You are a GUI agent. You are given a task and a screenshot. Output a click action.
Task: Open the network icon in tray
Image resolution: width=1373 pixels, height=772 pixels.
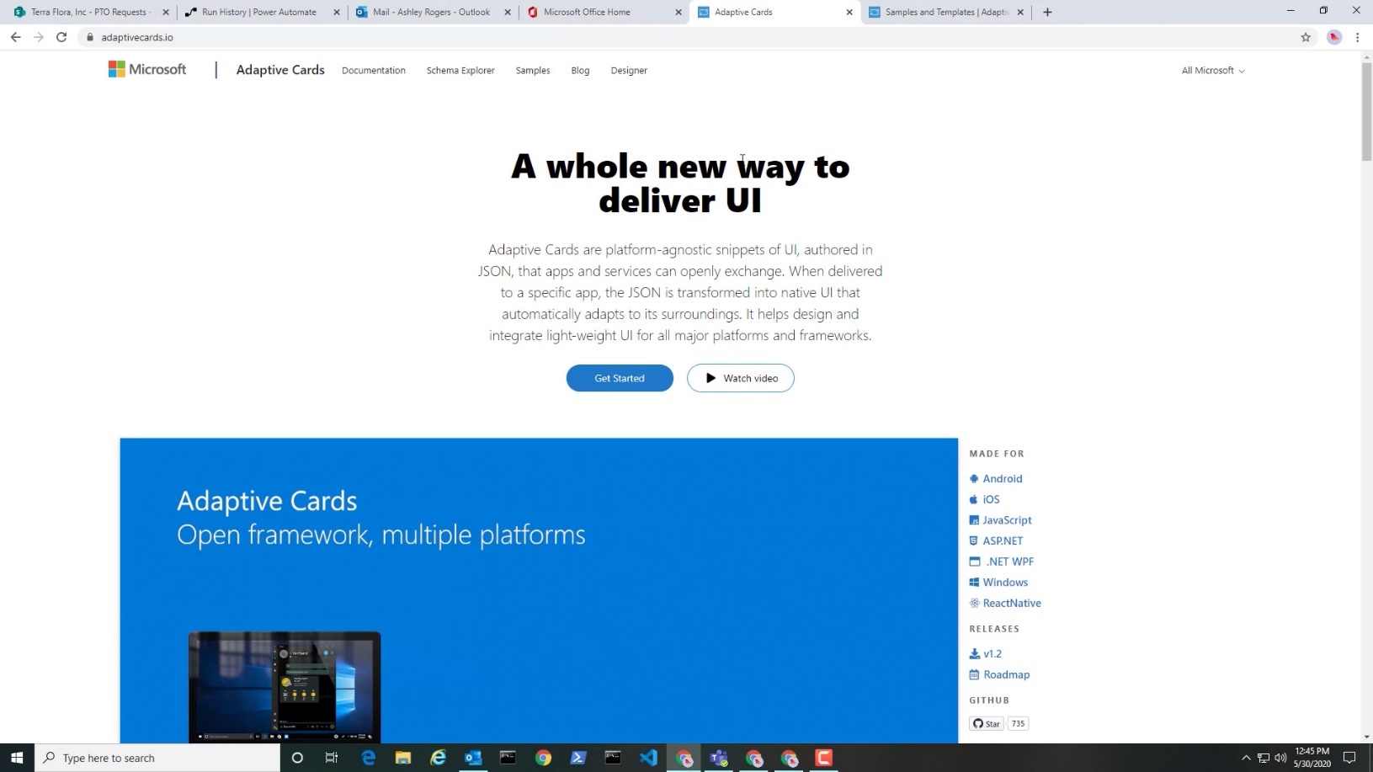point(1264,758)
